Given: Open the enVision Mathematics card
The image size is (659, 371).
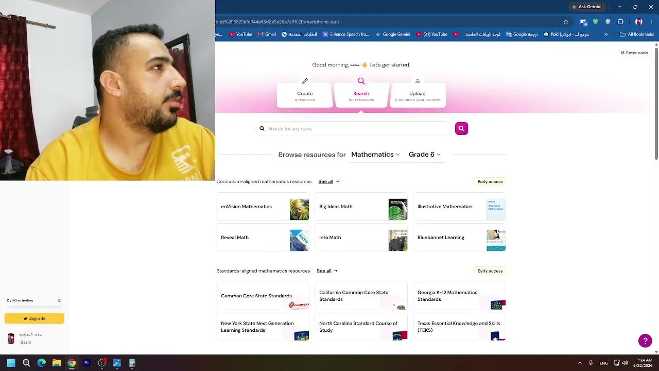Looking at the screenshot, I should click(263, 207).
